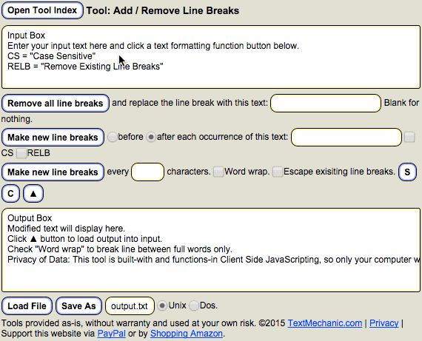This screenshot has height=341, width=422.
Task: Focus the replacement text input field
Action: pos(326,103)
